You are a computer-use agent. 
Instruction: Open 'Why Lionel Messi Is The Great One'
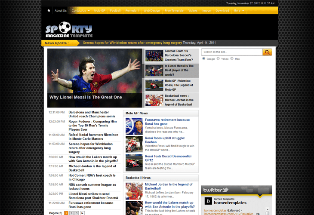click(x=86, y=97)
